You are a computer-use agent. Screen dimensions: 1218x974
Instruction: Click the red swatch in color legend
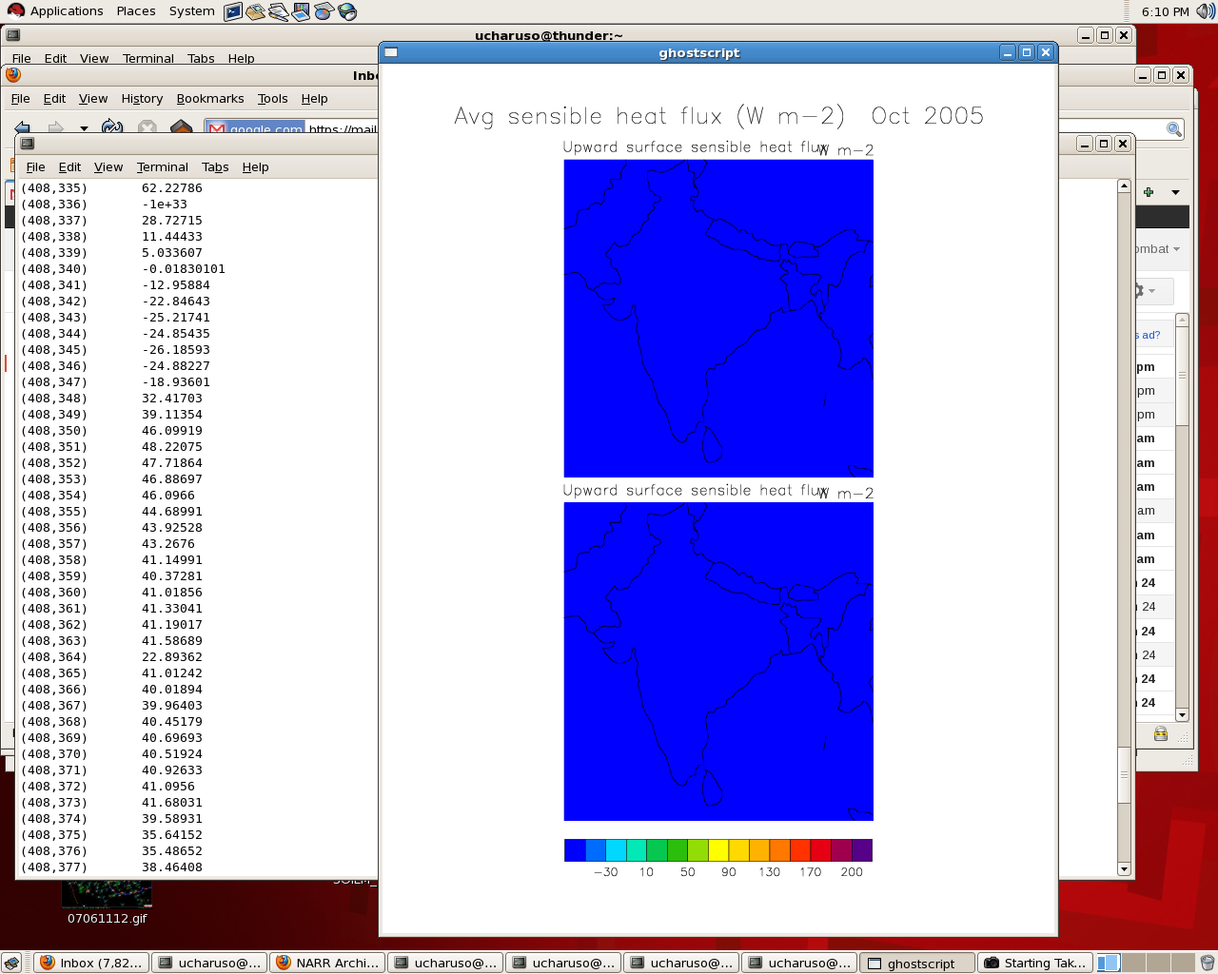click(820, 850)
